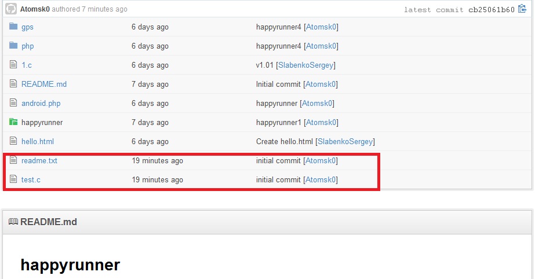
Task: Open Atomsk0 link in the test.c row
Action: click(321, 179)
